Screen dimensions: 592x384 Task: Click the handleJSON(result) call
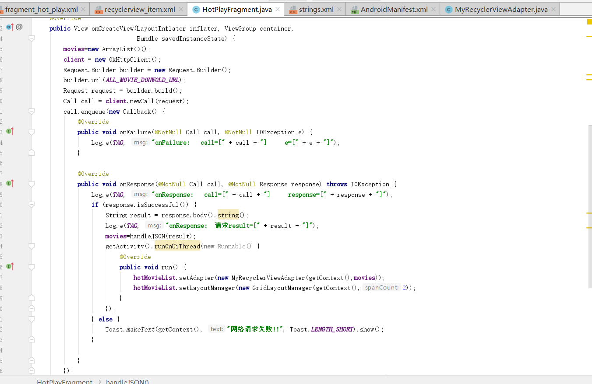point(162,236)
